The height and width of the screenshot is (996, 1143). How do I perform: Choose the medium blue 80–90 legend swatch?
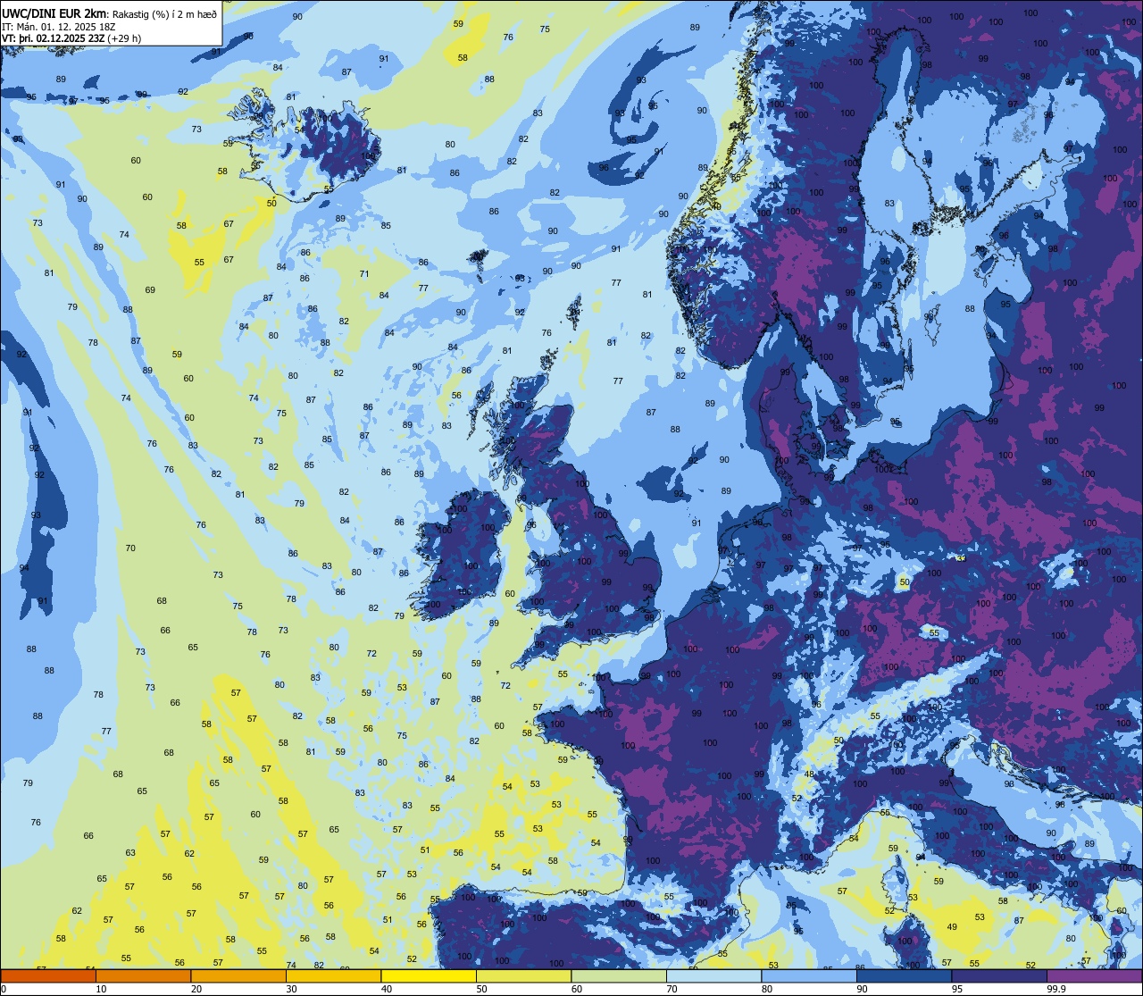809,975
